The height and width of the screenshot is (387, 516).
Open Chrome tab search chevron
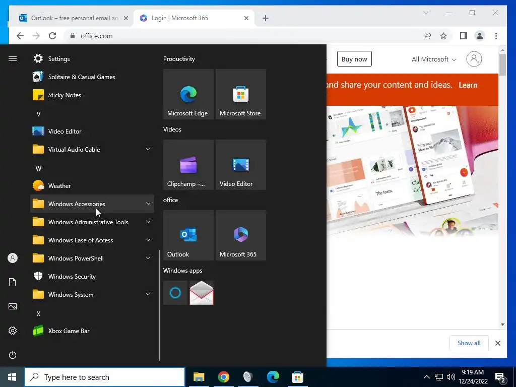point(425,13)
